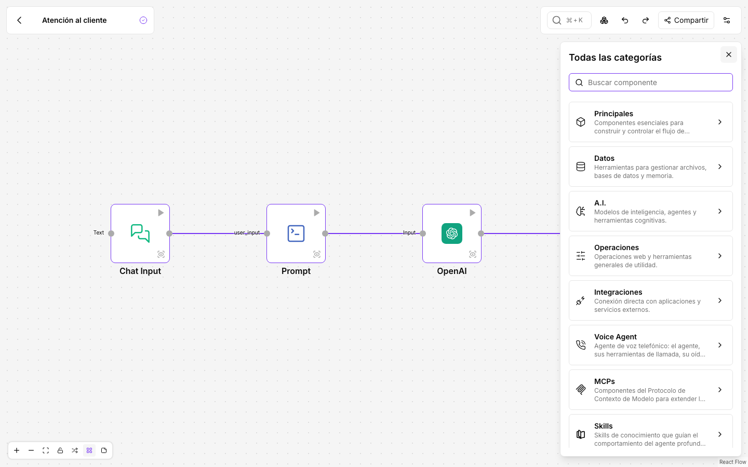Expand the Datos category
Viewport: 748px width, 467px height.
click(650, 167)
